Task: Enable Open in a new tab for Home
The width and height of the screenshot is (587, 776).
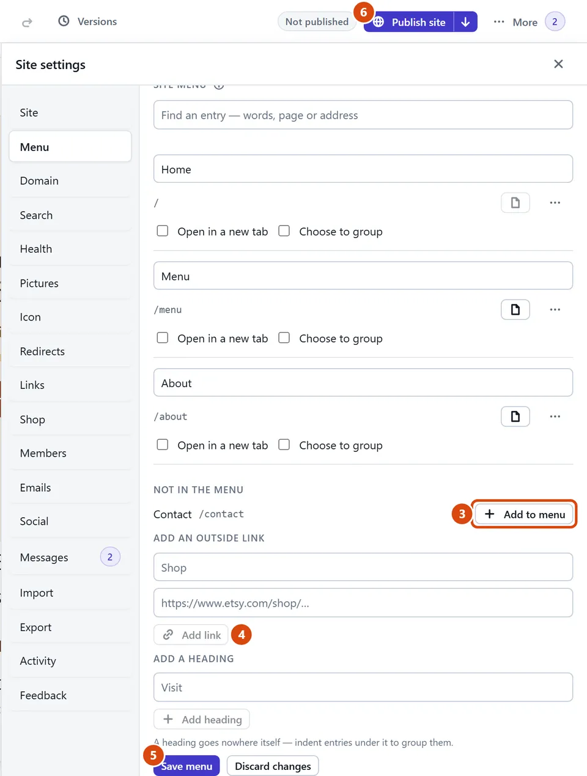Action: pyautogui.click(x=163, y=231)
